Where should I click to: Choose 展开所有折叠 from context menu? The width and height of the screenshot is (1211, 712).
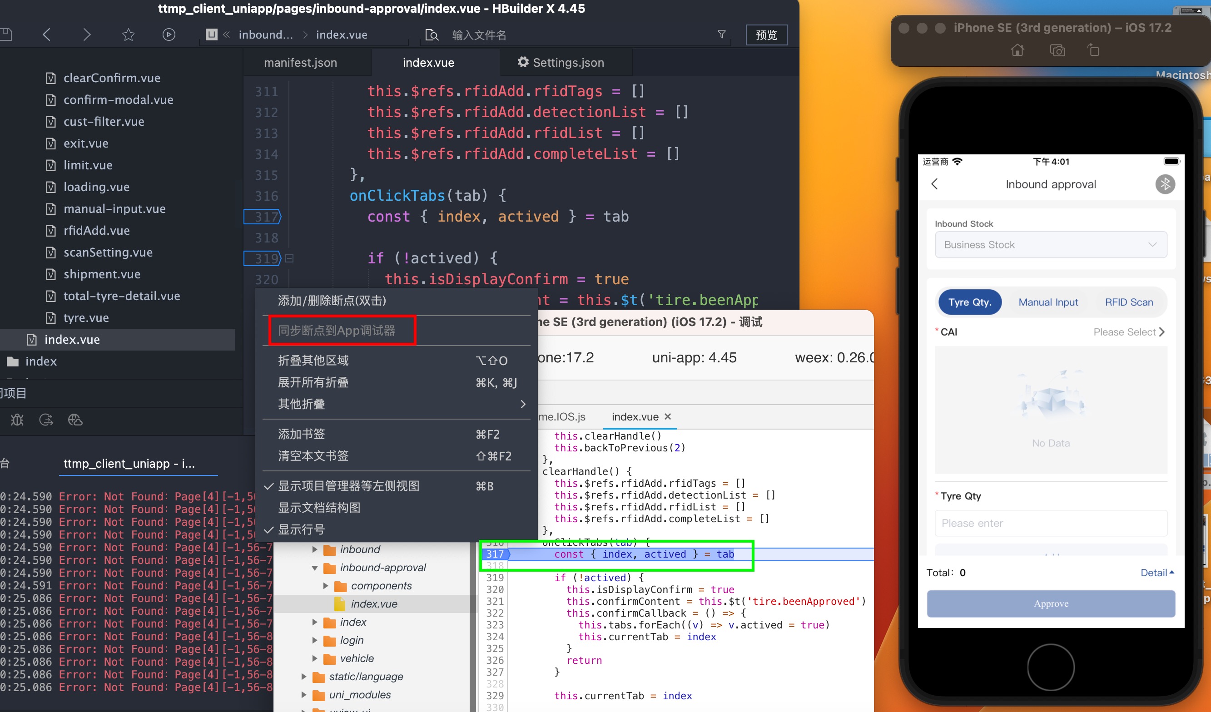[x=397, y=382]
